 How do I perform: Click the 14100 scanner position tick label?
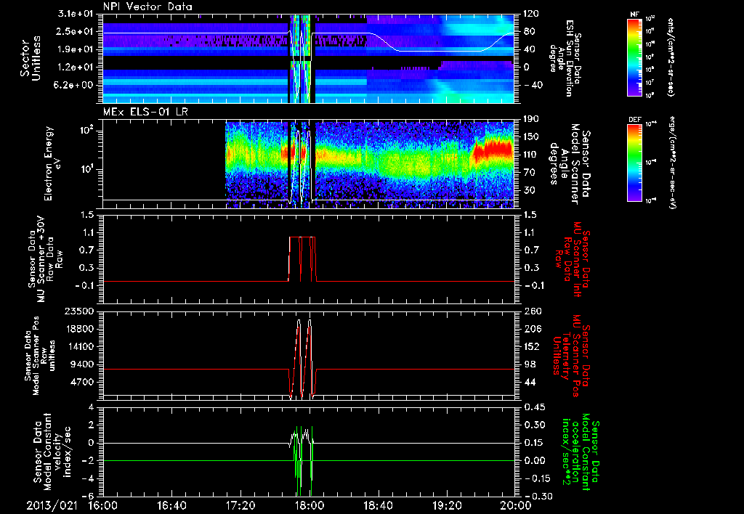tap(78, 347)
